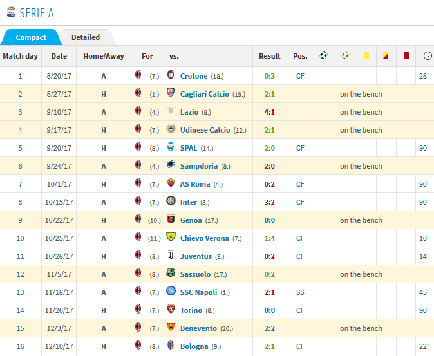Open the Benevento team link

pos(198,328)
